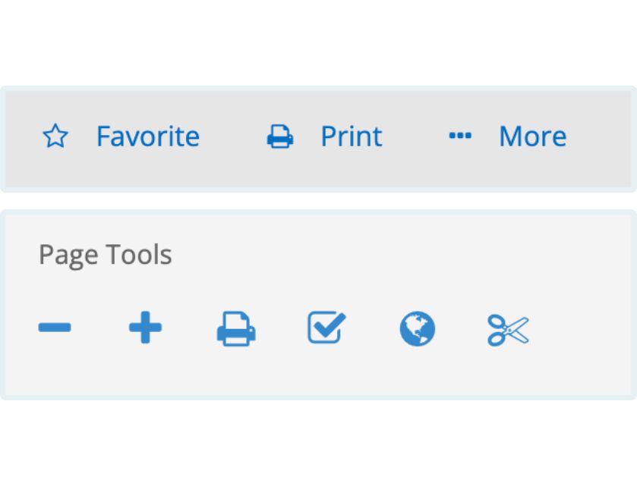Click the globe icon in Page Tools
Screen dimensions: 637x486
[417, 329]
